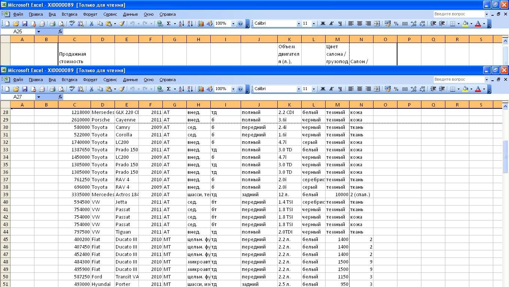The height and width of the screenshot is (287, 509).
Task: Open Данные menu in the lower window
Action: click(130, 80)
